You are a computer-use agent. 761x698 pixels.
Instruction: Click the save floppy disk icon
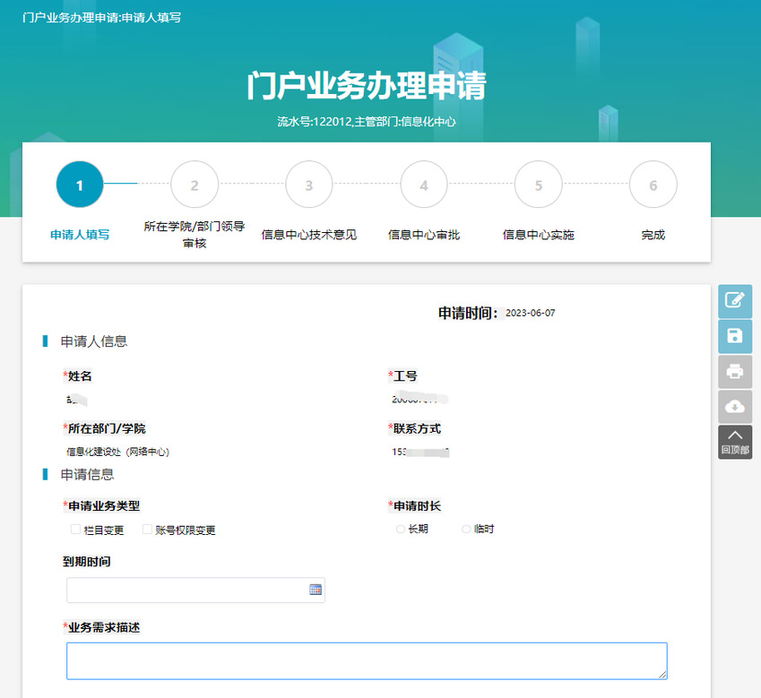tap(734, 336)
